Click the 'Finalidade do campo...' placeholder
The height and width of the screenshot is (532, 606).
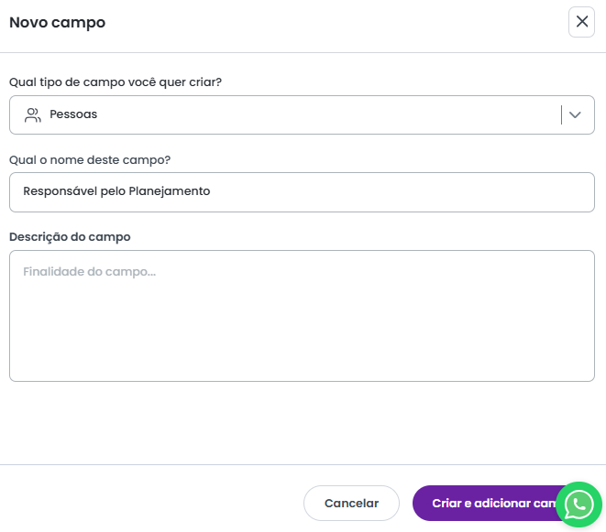point(89,272)
